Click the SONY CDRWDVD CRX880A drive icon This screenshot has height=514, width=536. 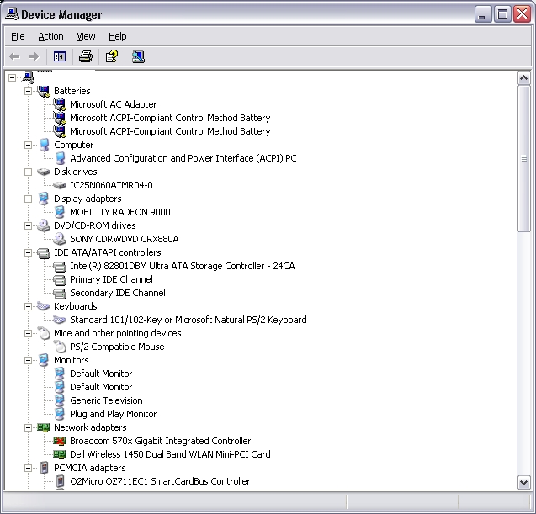(60, 239)
